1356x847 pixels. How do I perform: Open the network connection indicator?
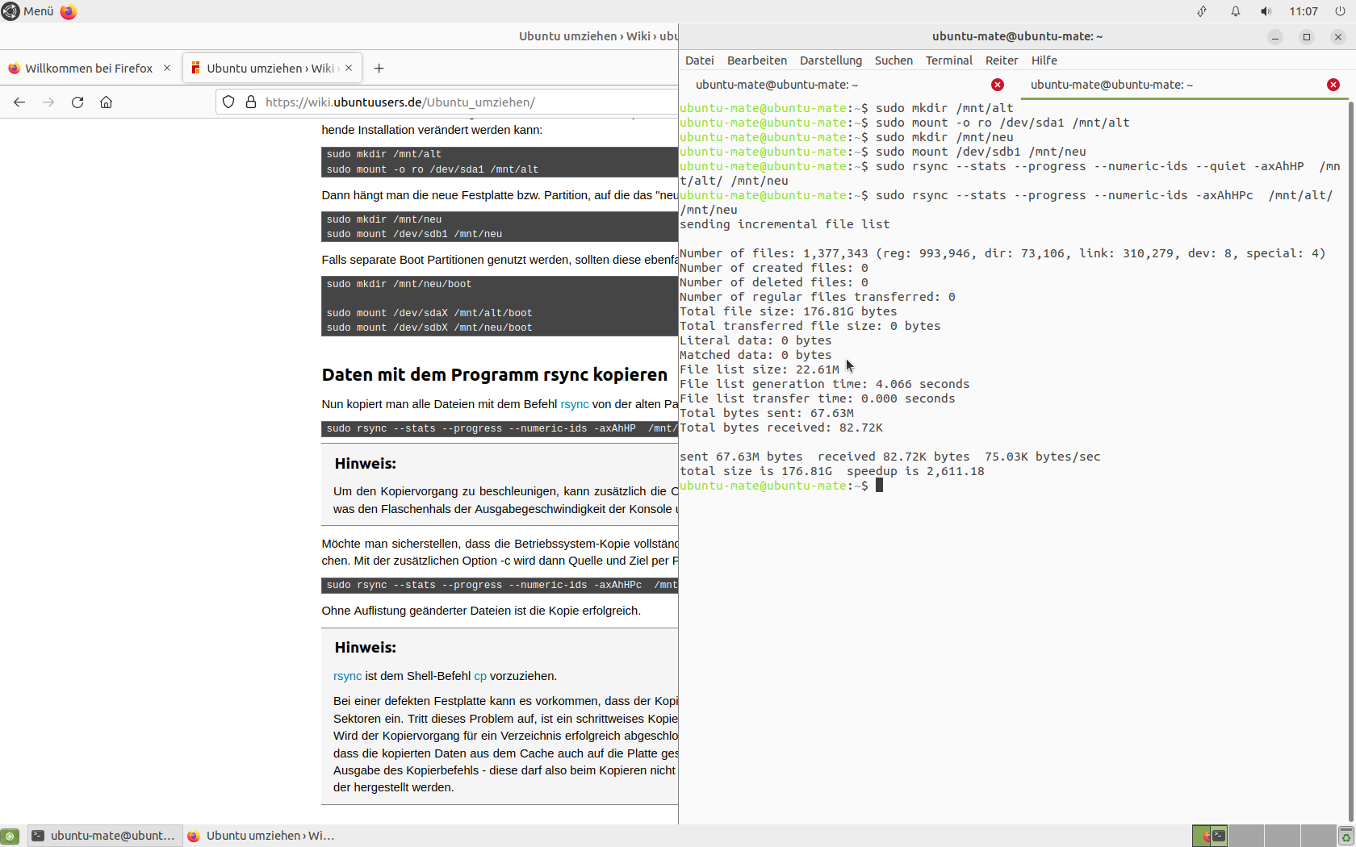1203,11
